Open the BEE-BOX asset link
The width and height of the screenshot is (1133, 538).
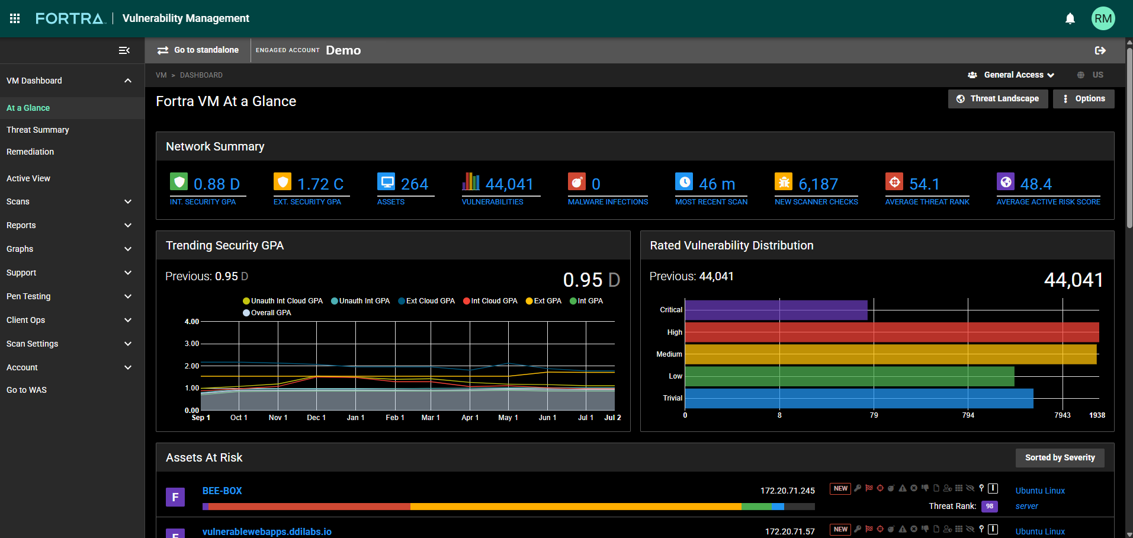[x=222, y=491]
